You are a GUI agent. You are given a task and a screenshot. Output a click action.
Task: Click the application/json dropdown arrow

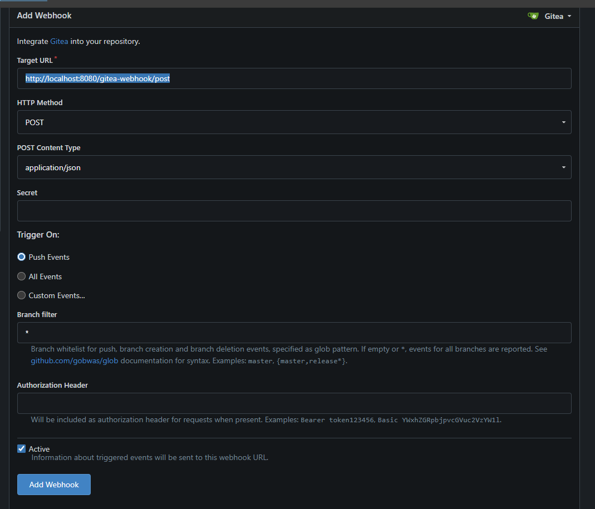[x=563, y=167]
